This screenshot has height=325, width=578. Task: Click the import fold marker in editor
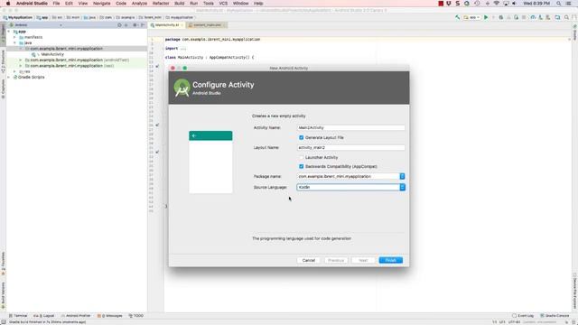coord(182,48)
